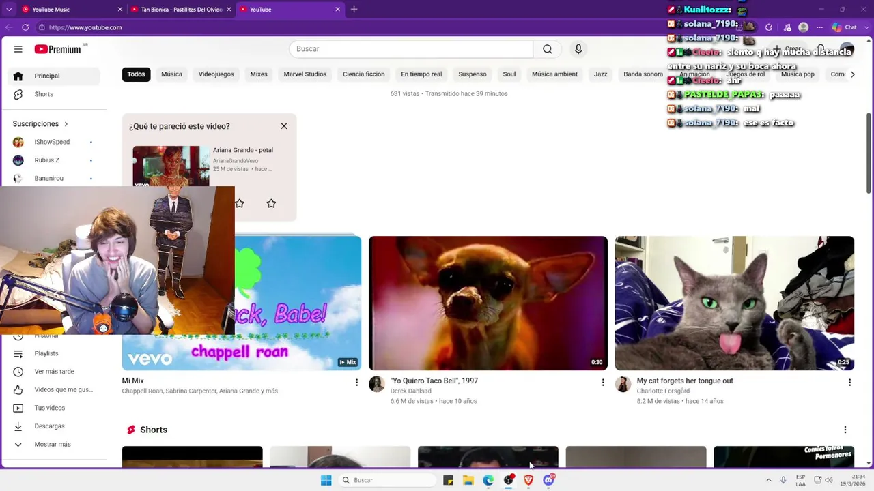
Task: Select the Música category chip
Action: pyautogui.click(x=171, y=74)
